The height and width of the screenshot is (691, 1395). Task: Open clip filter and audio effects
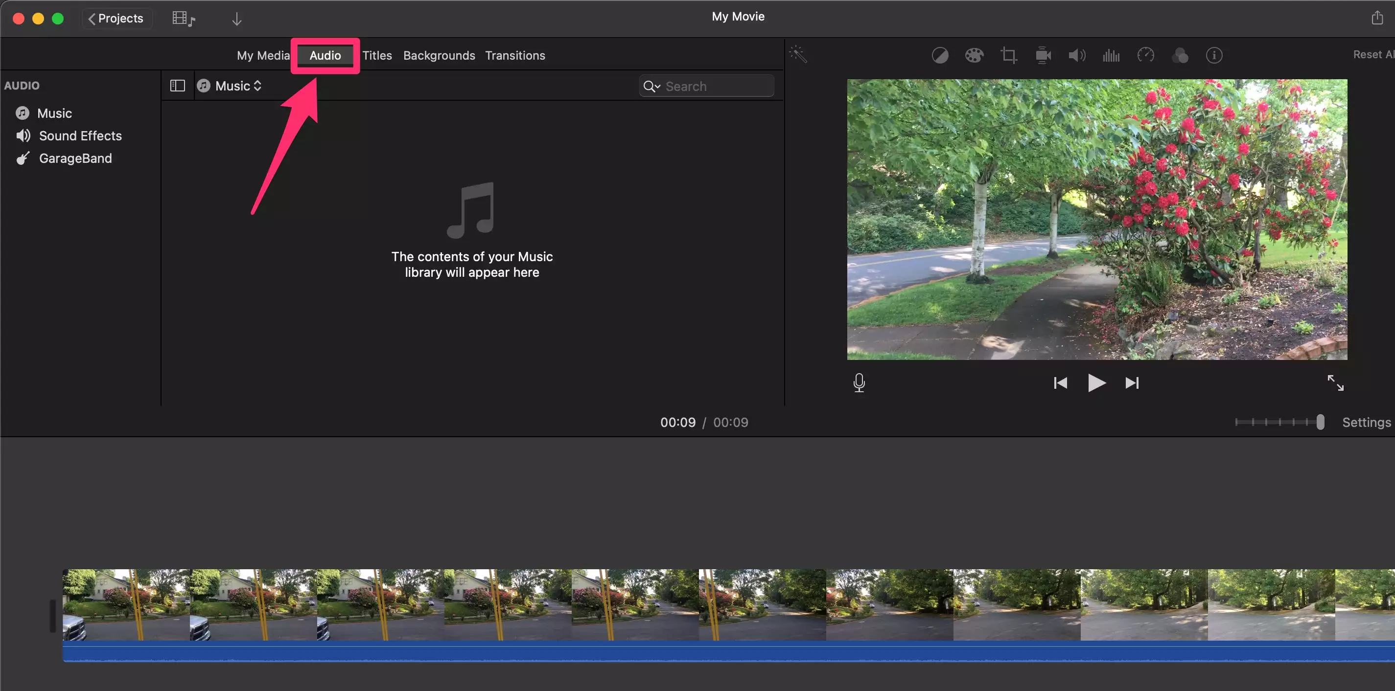[x=1180, y=55]
